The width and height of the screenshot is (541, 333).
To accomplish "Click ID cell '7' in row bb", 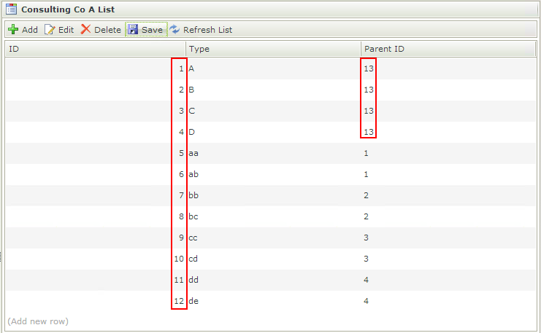I will coord(181,195).
